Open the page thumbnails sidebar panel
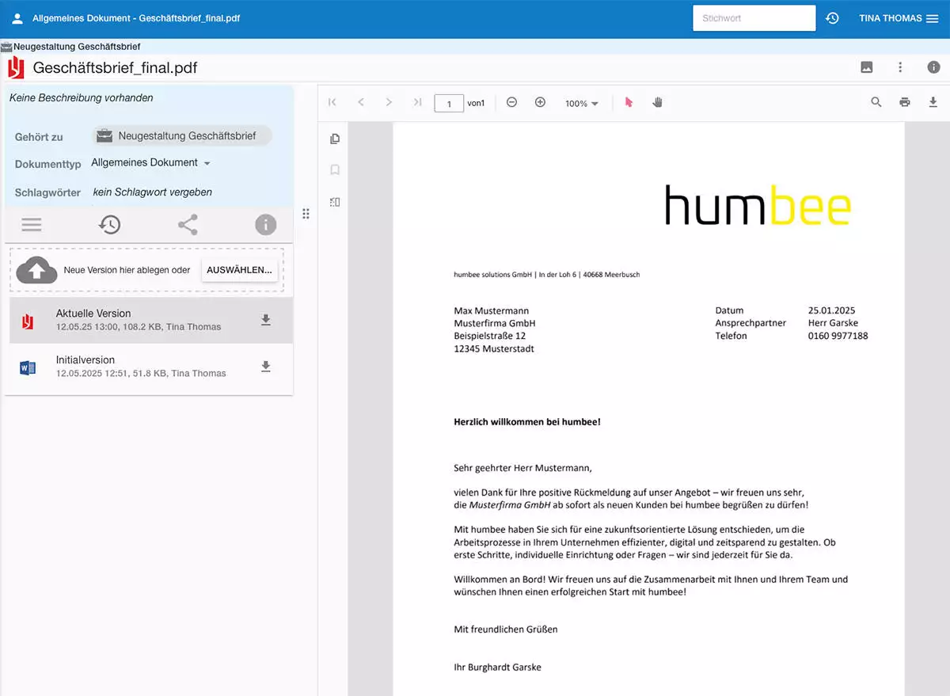The image size is (950, 696). click(334, 138)
